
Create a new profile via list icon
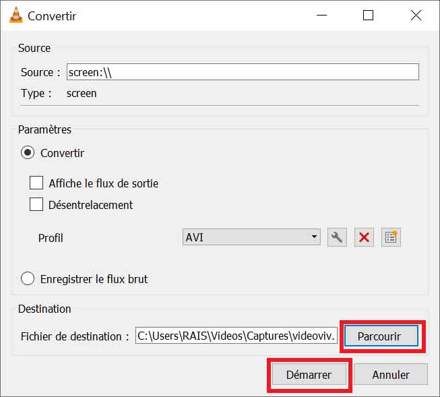tap(391, 237)
